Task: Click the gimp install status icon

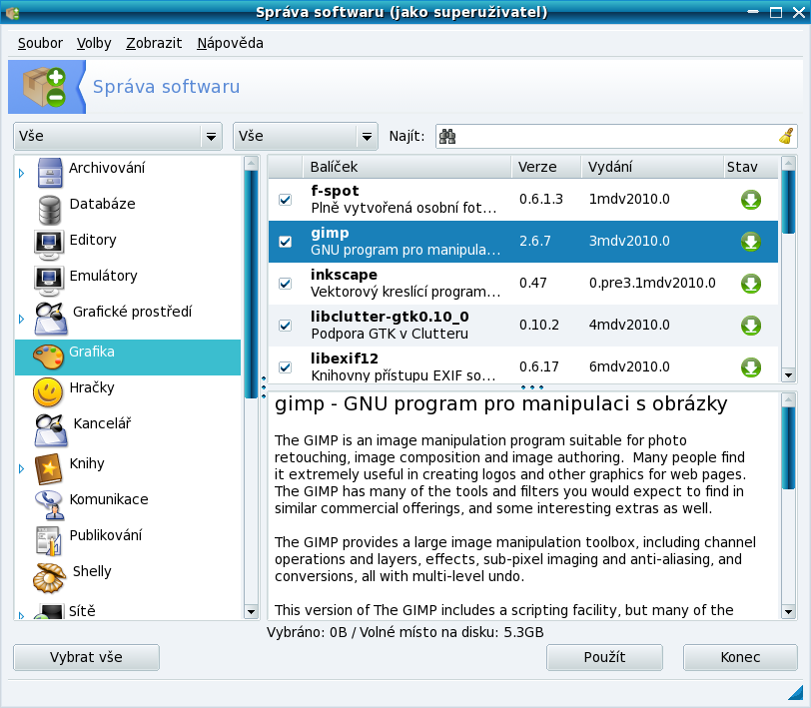Action: (751, 242)
